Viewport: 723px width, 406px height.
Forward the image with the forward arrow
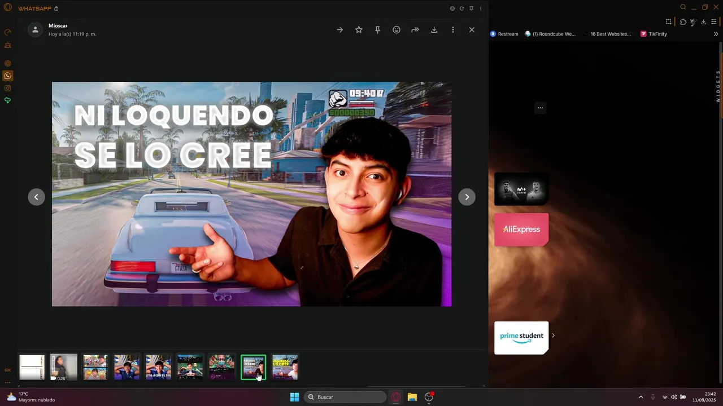pyautogui.click(x=415, y=30)
